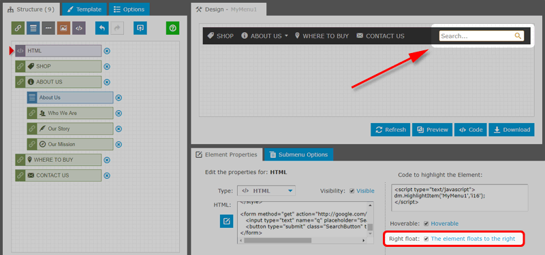Click the HTML textarea vertical scrollbar thumb
Viewport: 545px width, 255px height.
371,227
